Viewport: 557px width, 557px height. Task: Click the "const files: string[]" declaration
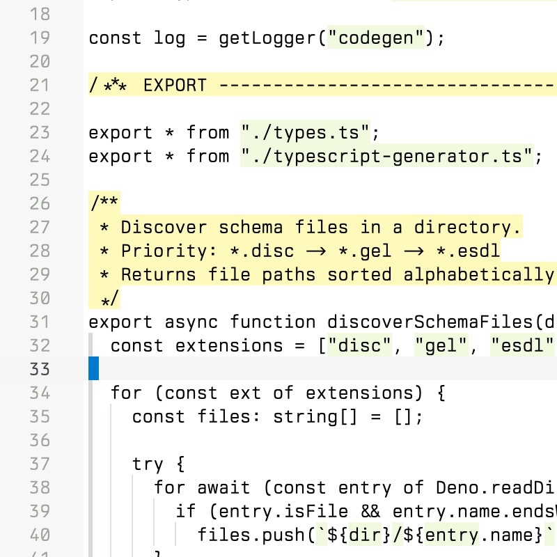(277, 416)
